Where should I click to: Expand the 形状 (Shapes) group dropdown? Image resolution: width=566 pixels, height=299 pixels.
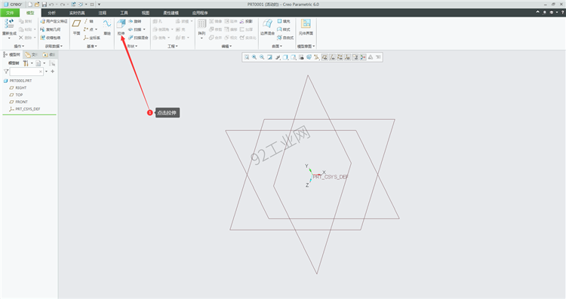[132, 46]
